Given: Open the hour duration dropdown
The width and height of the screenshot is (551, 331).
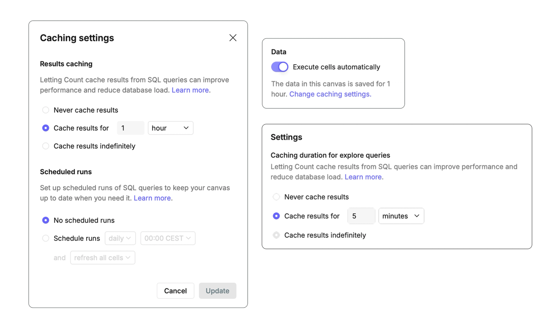Looking at the screenshot, I should click(x=170, y=128).
